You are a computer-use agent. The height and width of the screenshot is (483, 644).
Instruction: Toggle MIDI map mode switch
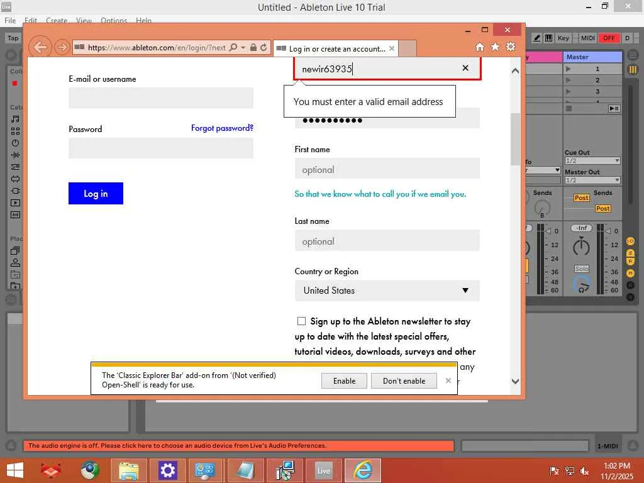click(588, 38)
